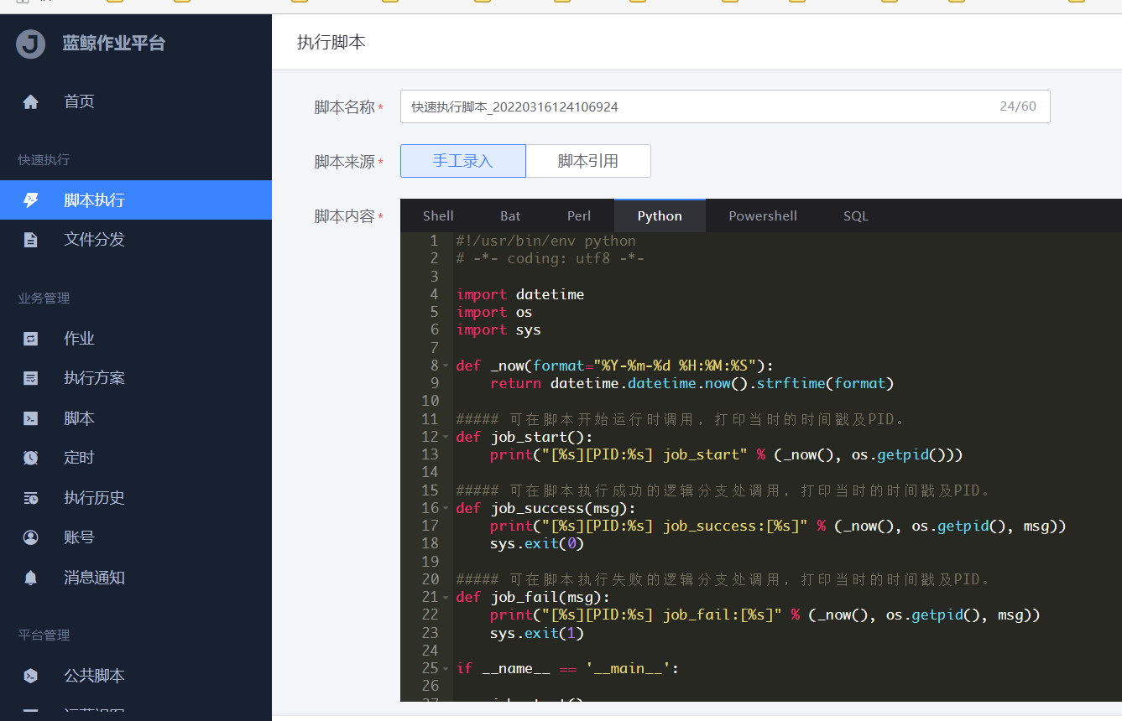Click the 'return datetime.datetime.now()' line
Viewport: 1122px width, 721px height.
pyautogui.click(x=692, y=383)
